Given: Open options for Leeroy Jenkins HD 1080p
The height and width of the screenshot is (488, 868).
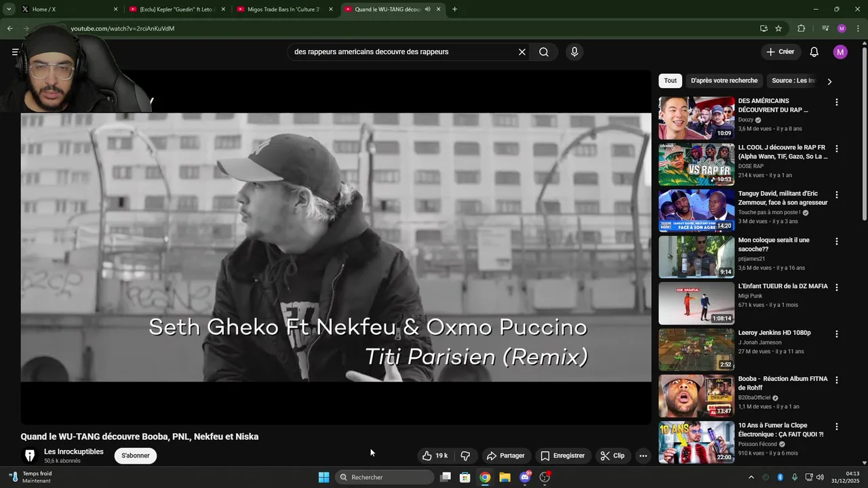Looking at the screenshot, I should (x=836, y=334).
